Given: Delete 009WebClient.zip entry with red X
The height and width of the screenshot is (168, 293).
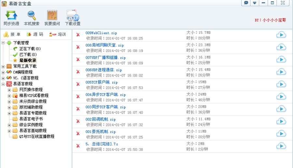Looking at the screenshot, I should click(78, 35).
